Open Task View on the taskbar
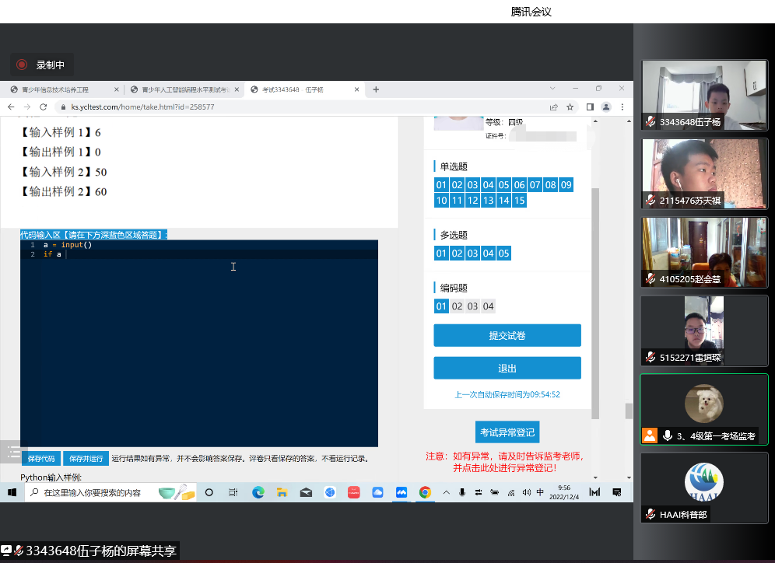This screenshot has width=775, height=563. [x=233, y=492]
